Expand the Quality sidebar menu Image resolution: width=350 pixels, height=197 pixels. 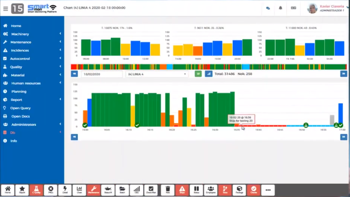pos(16,67)
